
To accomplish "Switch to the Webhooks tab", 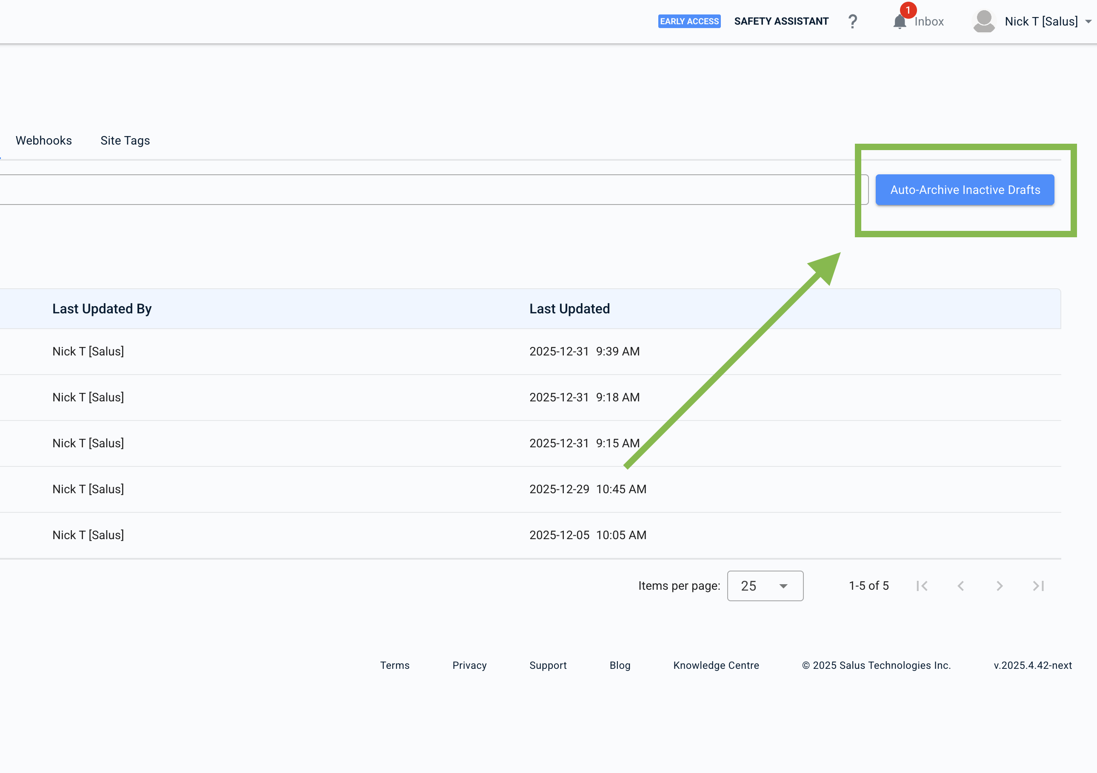I will (43, 140).
